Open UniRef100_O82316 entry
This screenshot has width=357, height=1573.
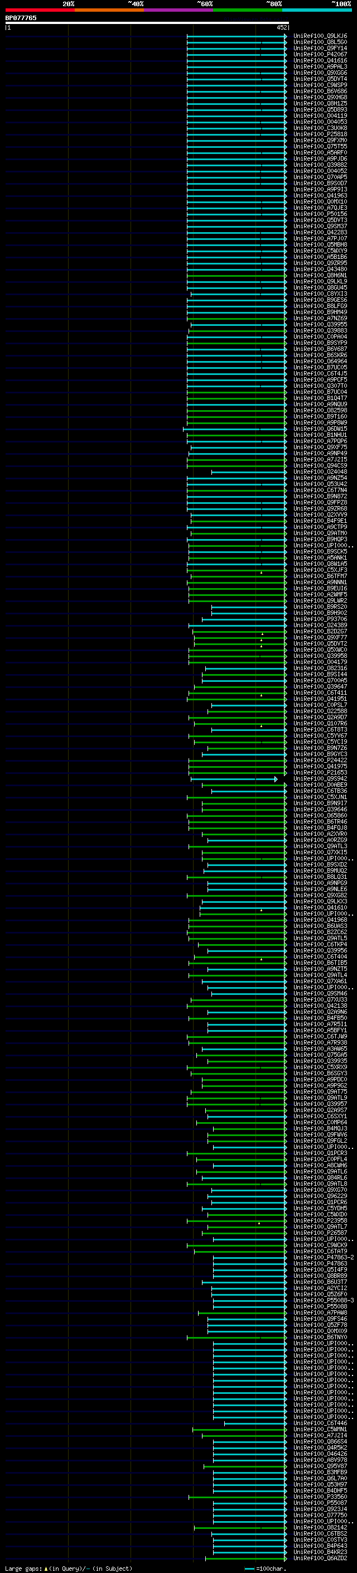(320, 668)
